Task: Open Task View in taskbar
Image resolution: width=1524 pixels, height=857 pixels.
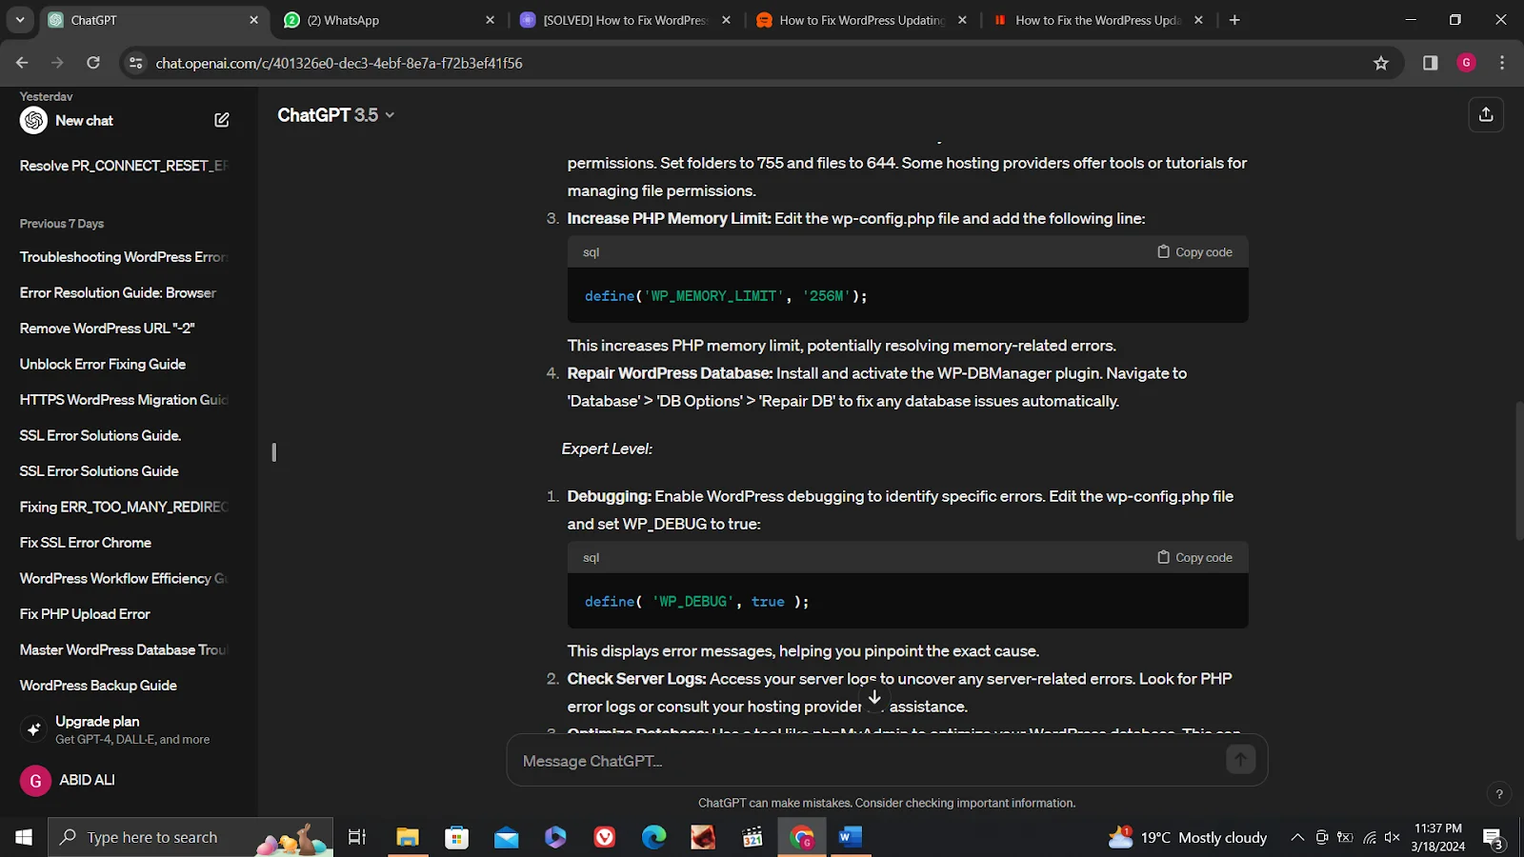Action: click(x=357, y=837)
